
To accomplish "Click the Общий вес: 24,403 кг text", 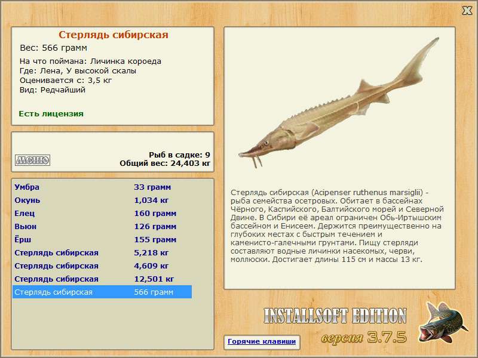I will tap(165, 163).
